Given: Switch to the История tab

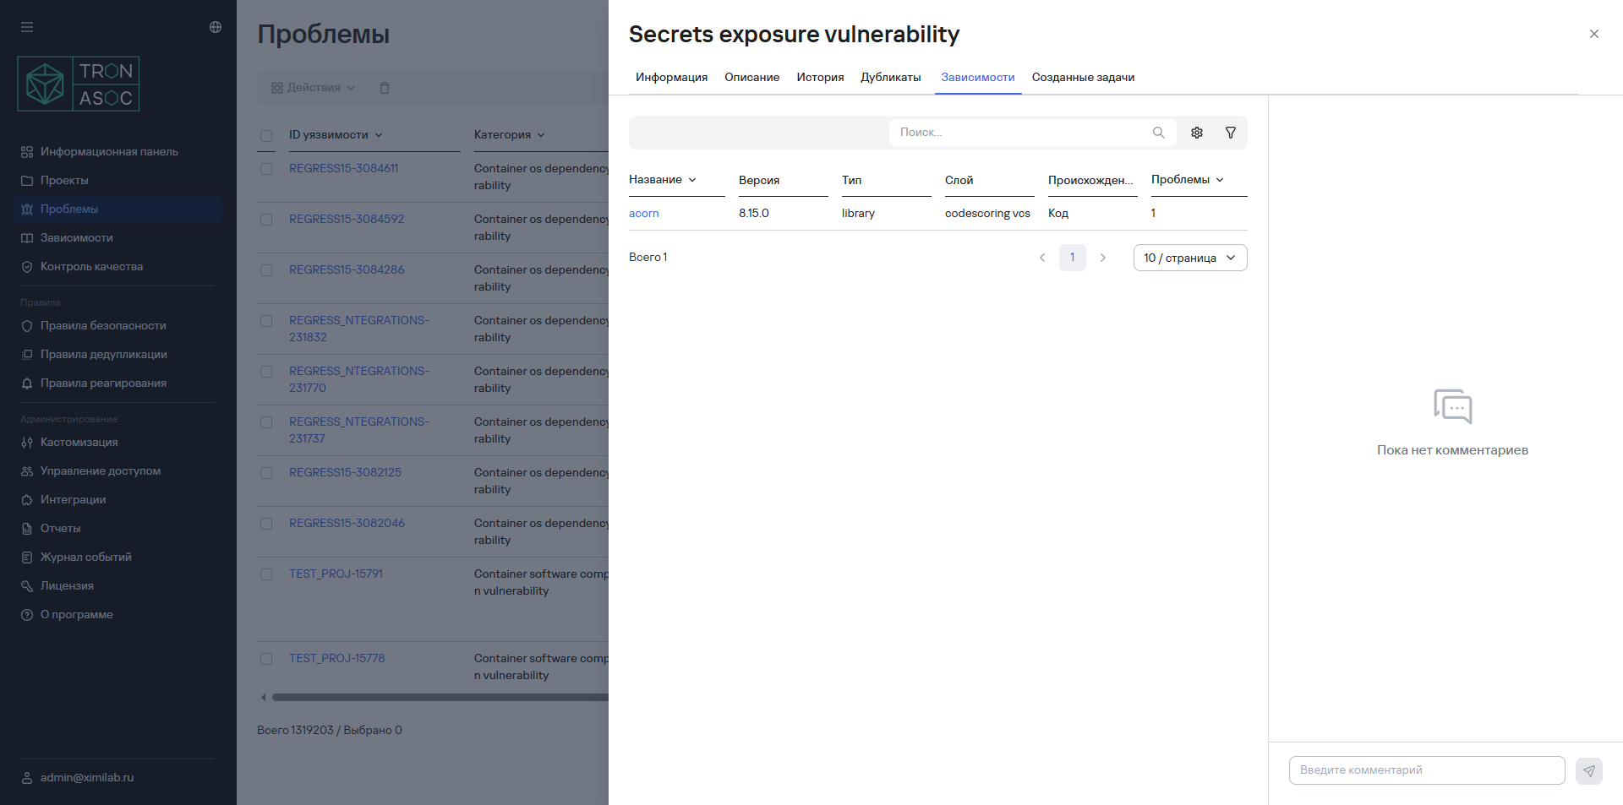Looking at the screenshot, I should coord(820,78).
